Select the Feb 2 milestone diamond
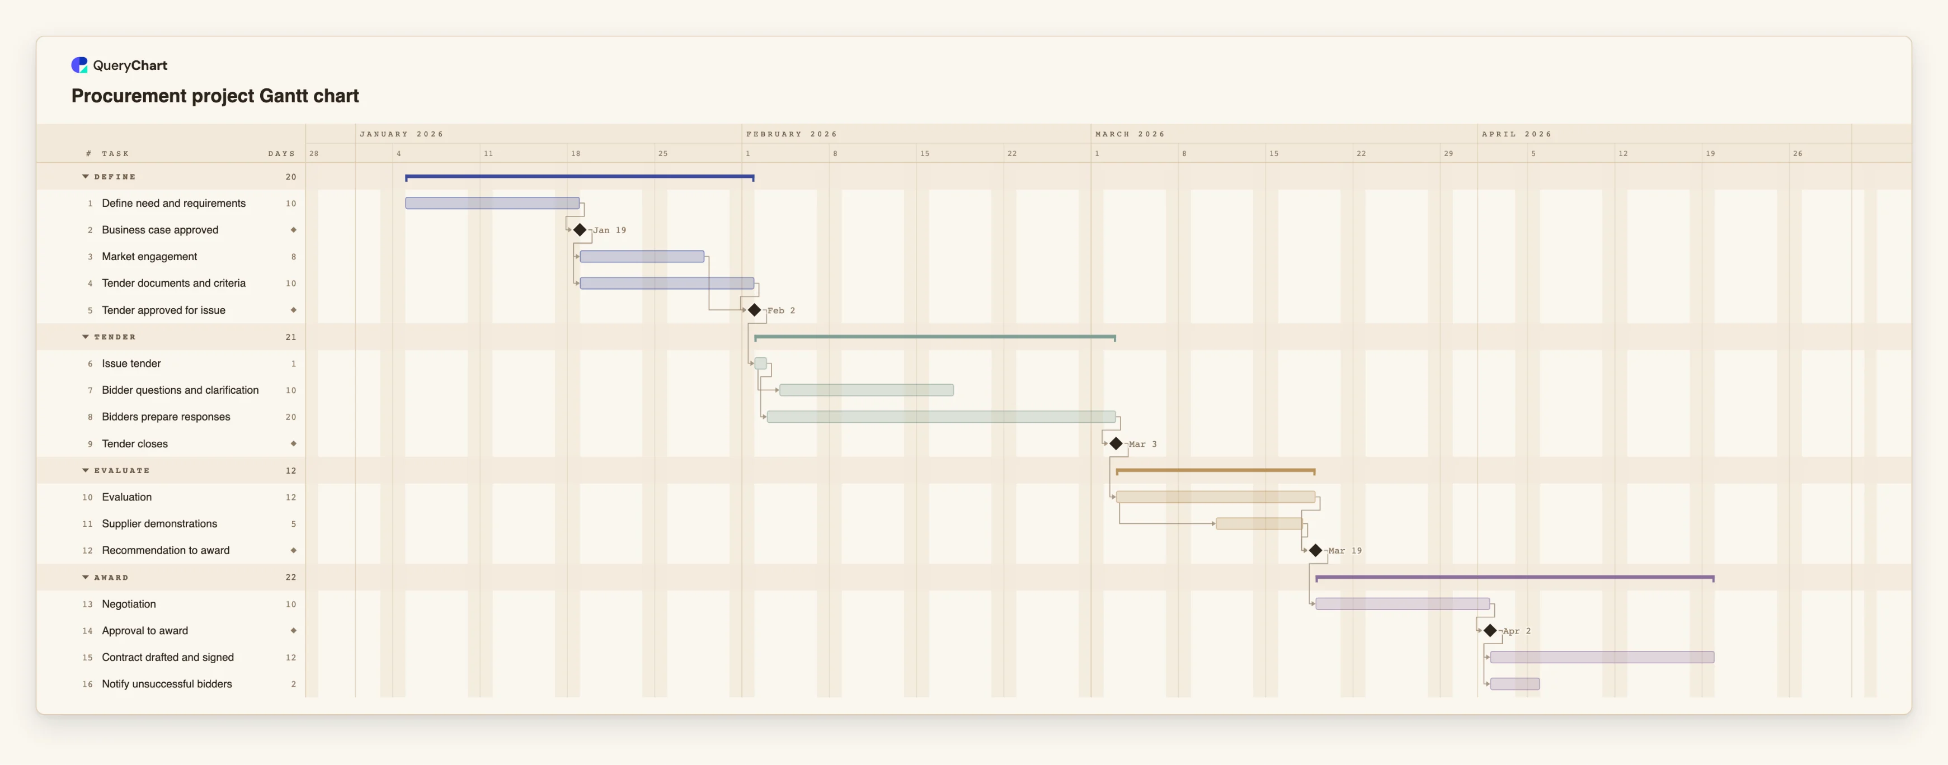This screenshot has height=765, width=1948. [754, 310]
